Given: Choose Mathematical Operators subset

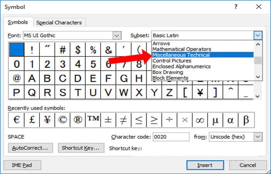Looking at the screenshot, I should tap(202, 49).
